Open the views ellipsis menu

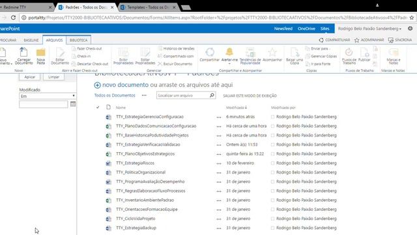144,95
